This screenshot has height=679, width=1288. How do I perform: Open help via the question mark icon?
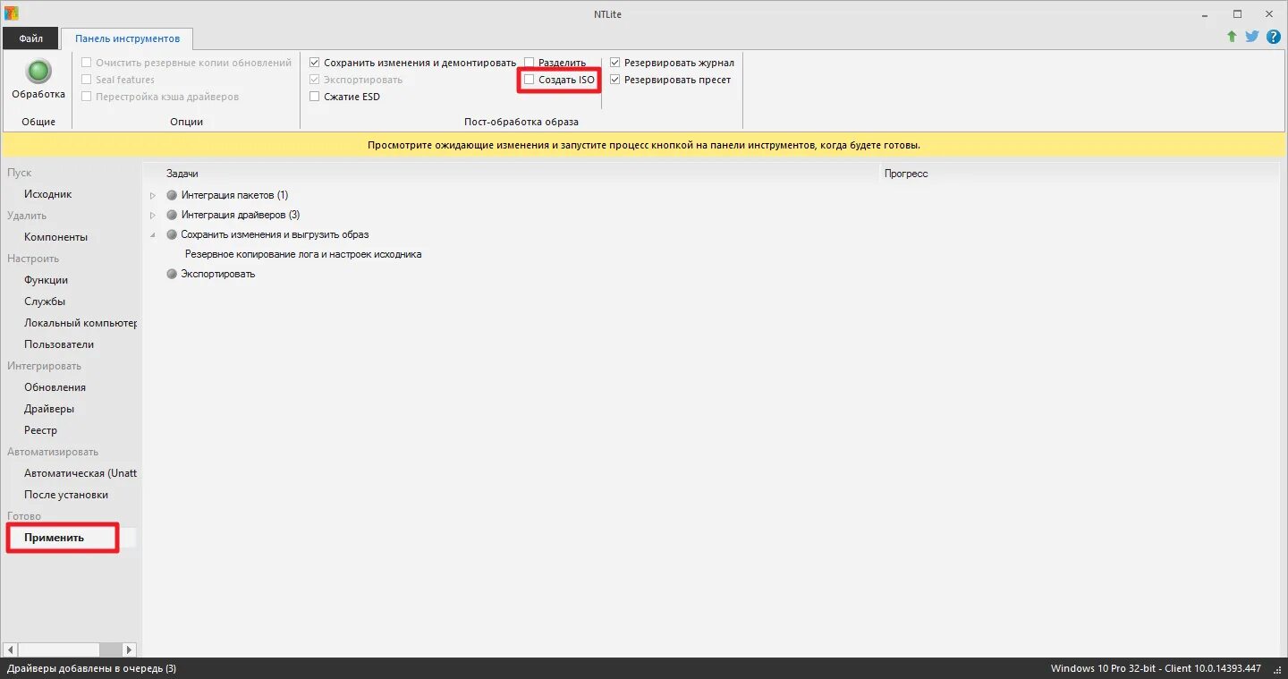pyautogui.click(x=1274, y=37)
